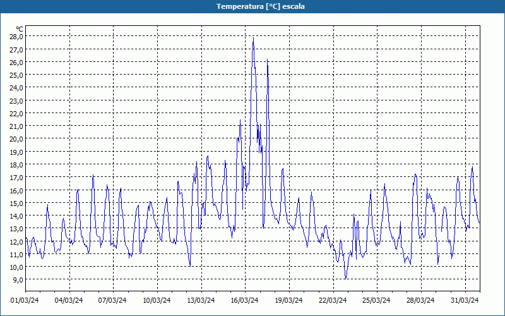Click the 12,0 axis value
Screen dimensions: 505x316
[x=16, y=241]
